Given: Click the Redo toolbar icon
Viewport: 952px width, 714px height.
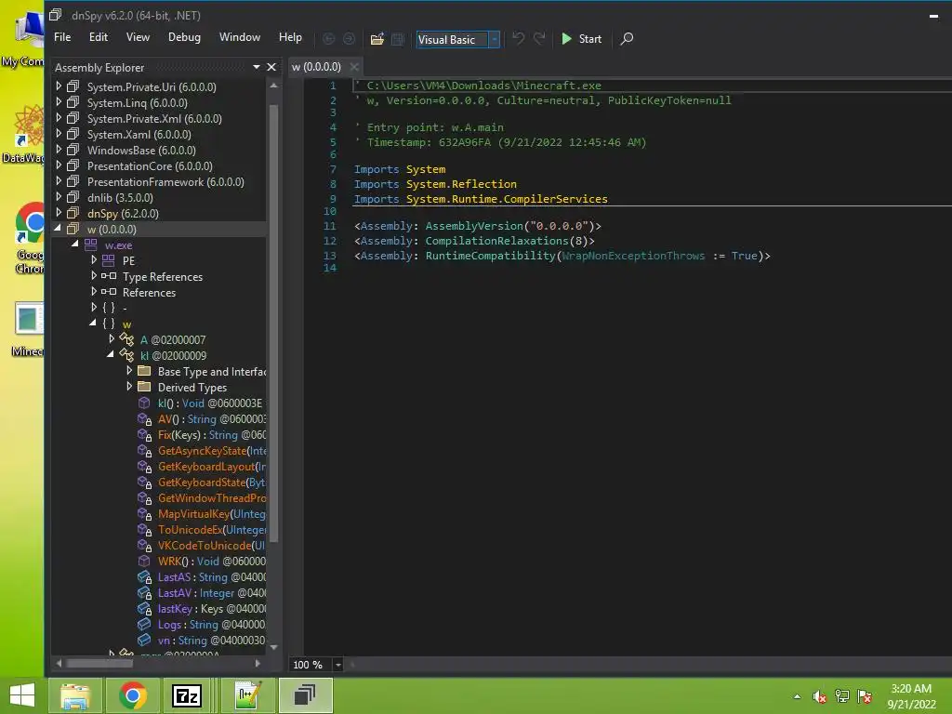Looking at the screenshot, I should click(539, 39).
